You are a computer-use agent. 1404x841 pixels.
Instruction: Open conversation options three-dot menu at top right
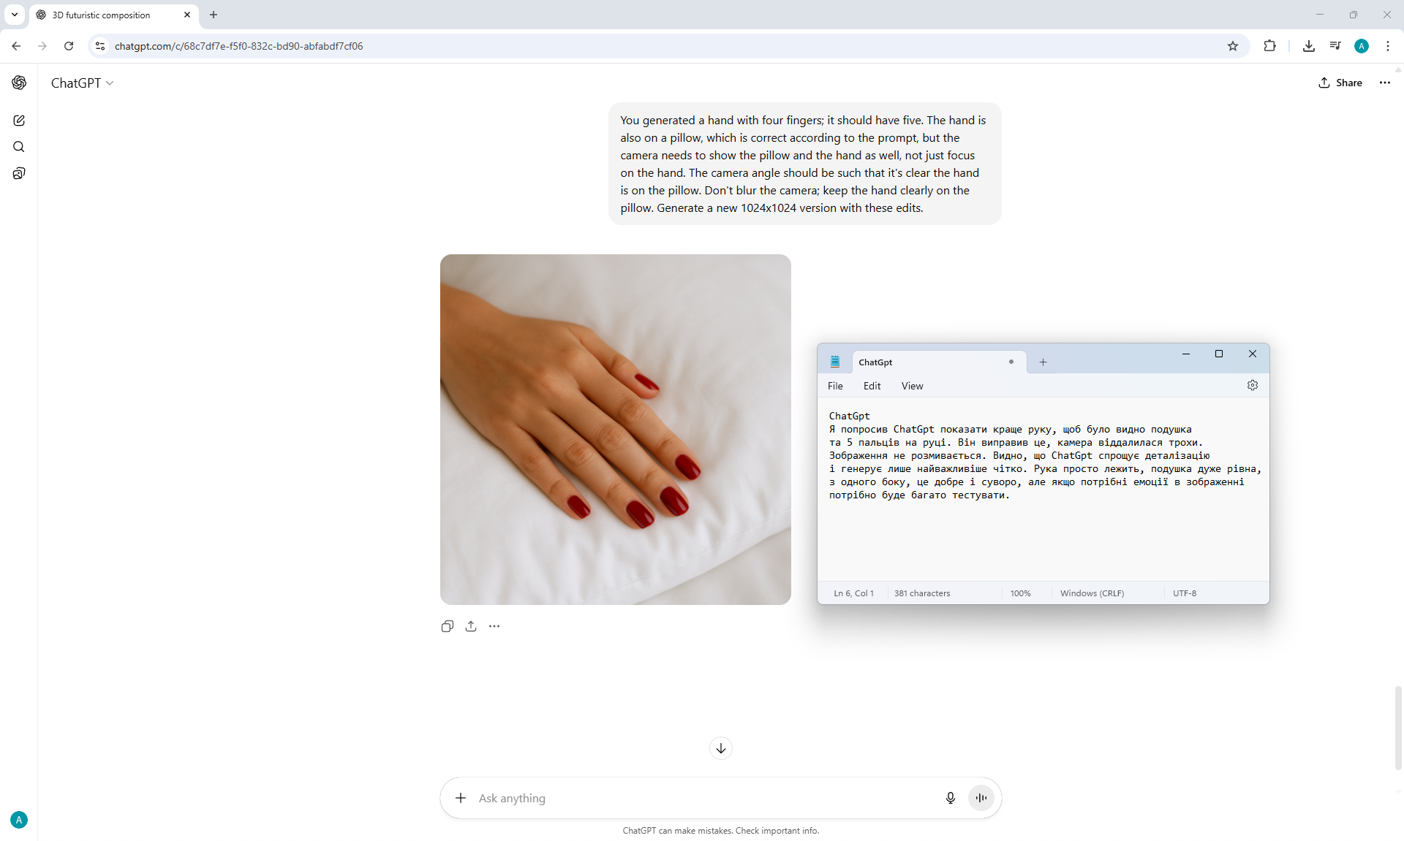click(x=1385, y=83)
